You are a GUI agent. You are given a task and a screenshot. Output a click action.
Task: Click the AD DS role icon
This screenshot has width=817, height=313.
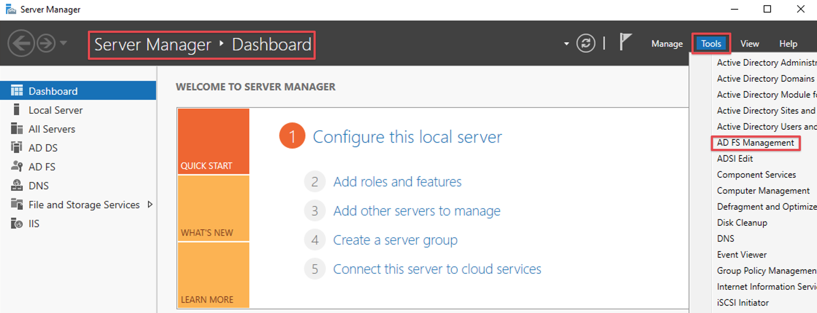[x=16, y=147]
